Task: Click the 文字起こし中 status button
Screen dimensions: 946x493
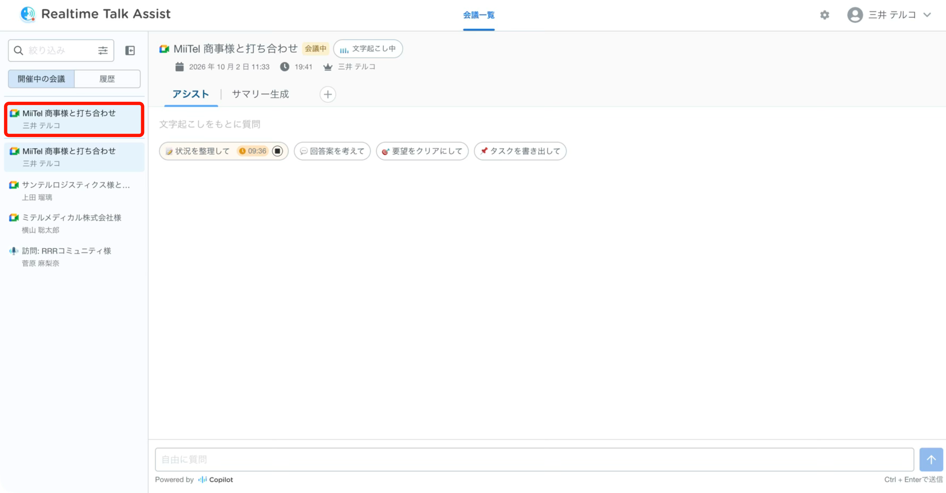Action: pos(368,49)
